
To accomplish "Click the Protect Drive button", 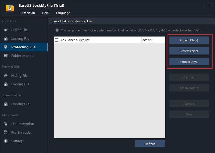I will pyautogui.click(x=189, y=62).
